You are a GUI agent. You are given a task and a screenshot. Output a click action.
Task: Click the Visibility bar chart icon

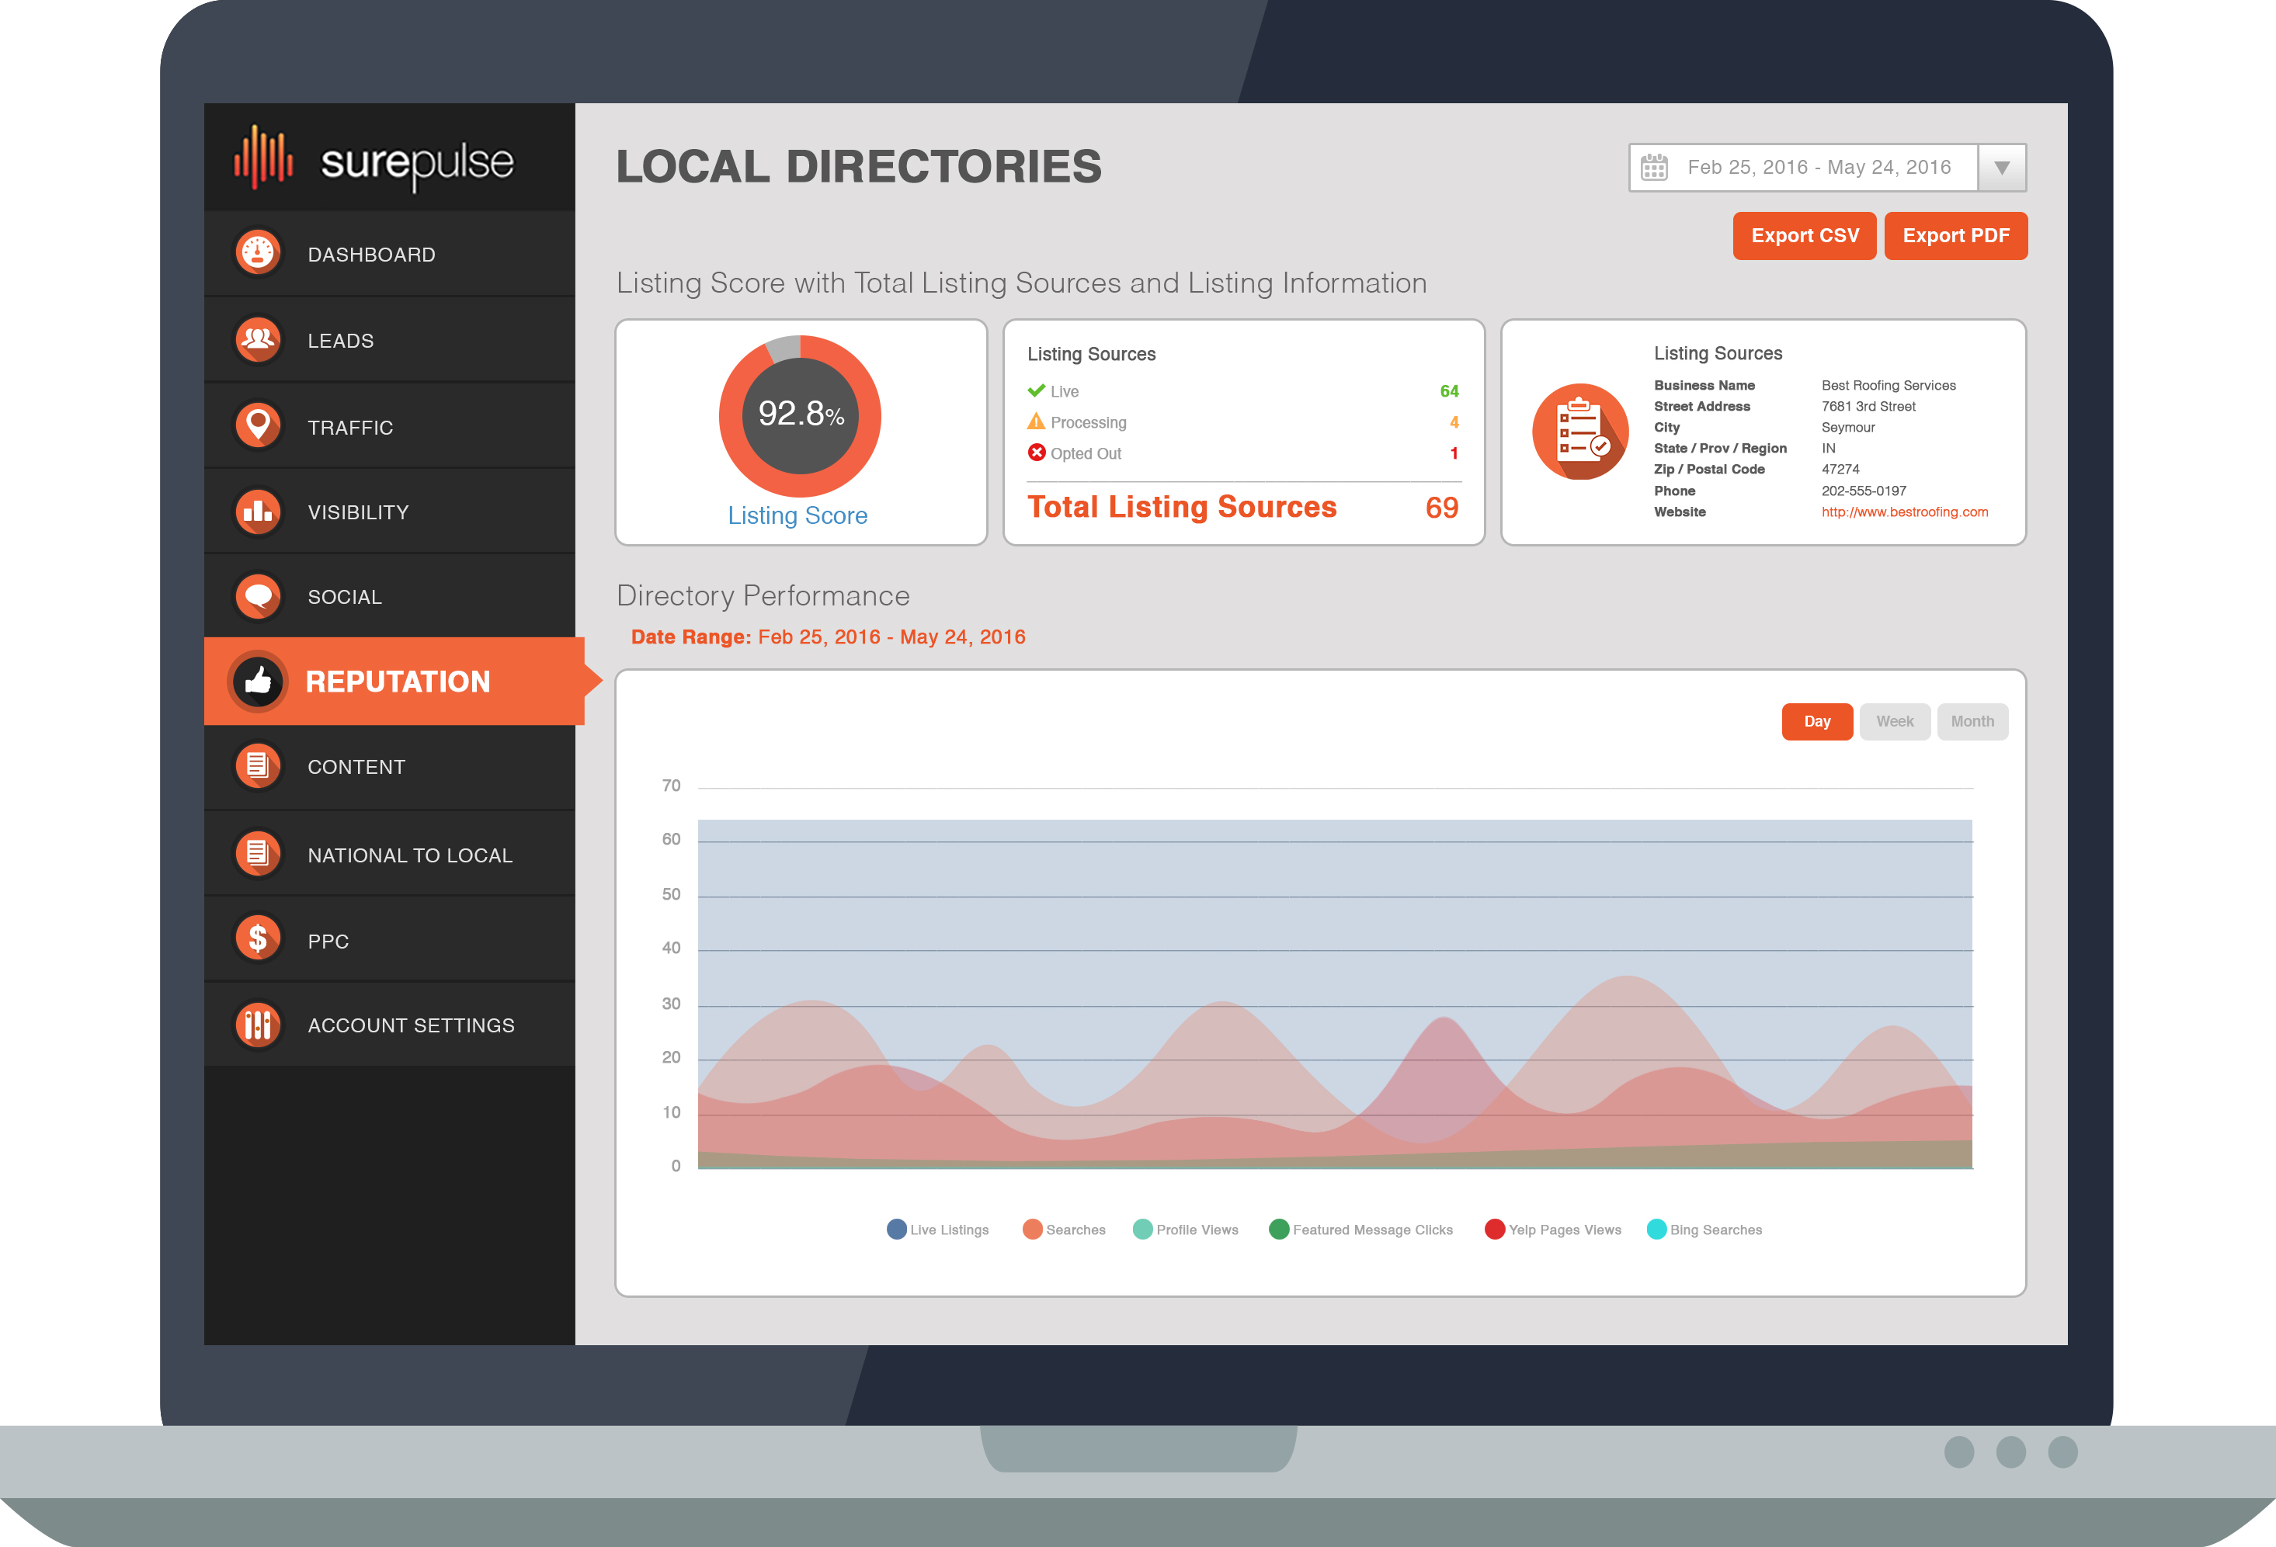click(258, 512)
